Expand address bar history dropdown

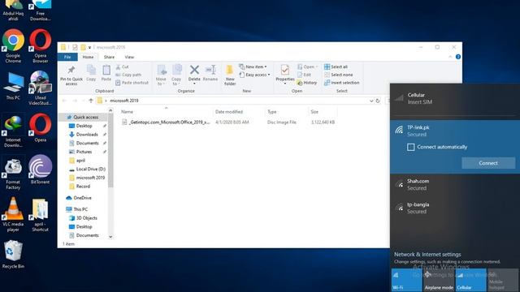pos(371,101)
